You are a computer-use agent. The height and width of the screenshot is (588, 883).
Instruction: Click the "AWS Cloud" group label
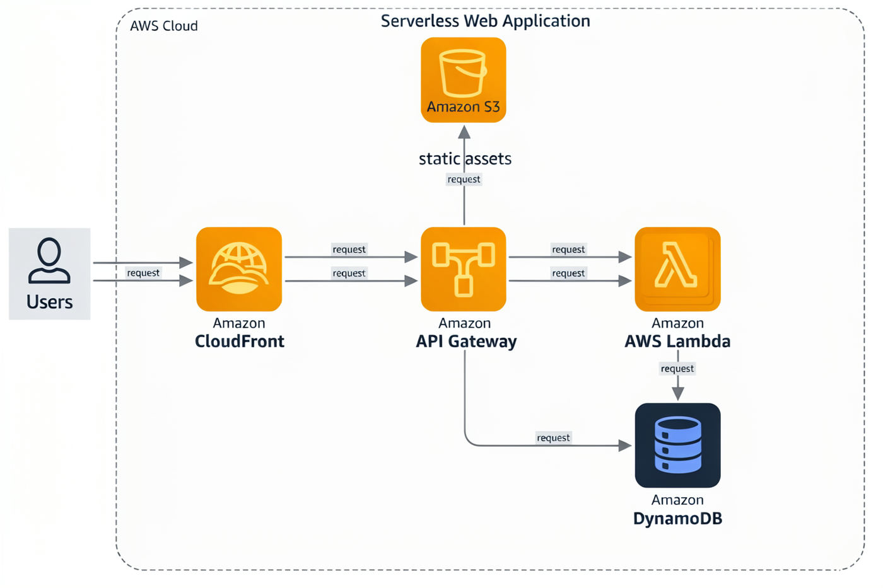(x=164, y=26)
